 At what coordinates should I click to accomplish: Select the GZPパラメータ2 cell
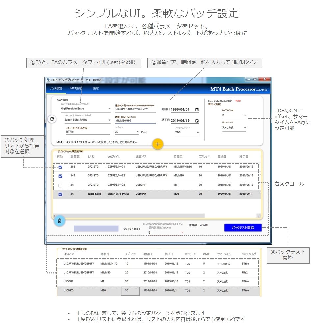tap(116, 175)
